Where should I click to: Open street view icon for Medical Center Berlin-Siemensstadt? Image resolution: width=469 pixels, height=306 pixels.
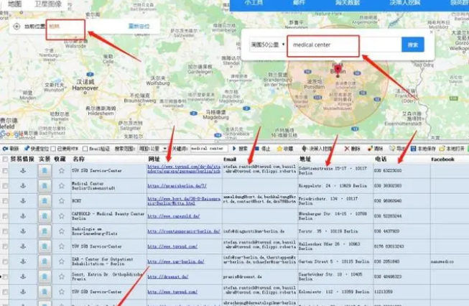click(45, 186)
